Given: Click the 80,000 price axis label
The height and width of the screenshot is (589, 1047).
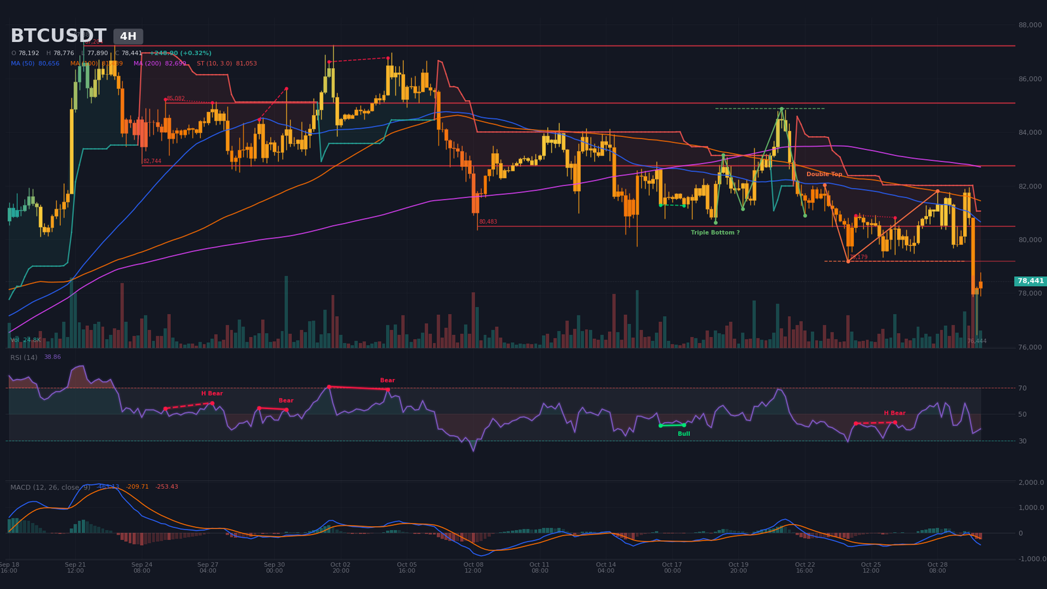Looking at the screenshot, I should [x=1030, y=240].
